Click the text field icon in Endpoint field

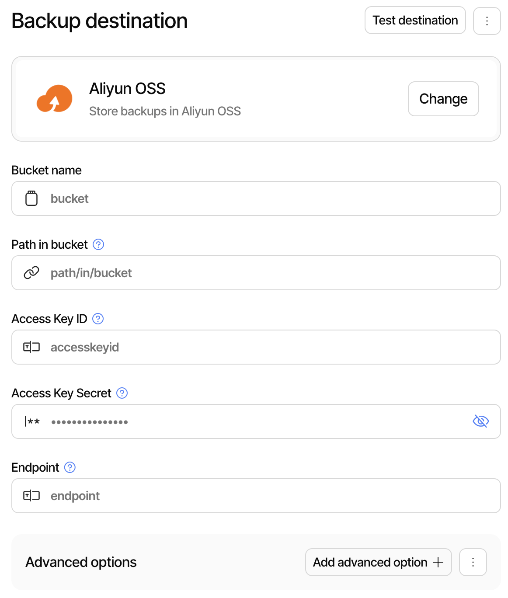pyautogui.click(x=31, y=495)
